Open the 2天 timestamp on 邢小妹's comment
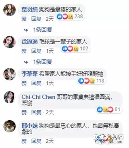 coord(50,141)
